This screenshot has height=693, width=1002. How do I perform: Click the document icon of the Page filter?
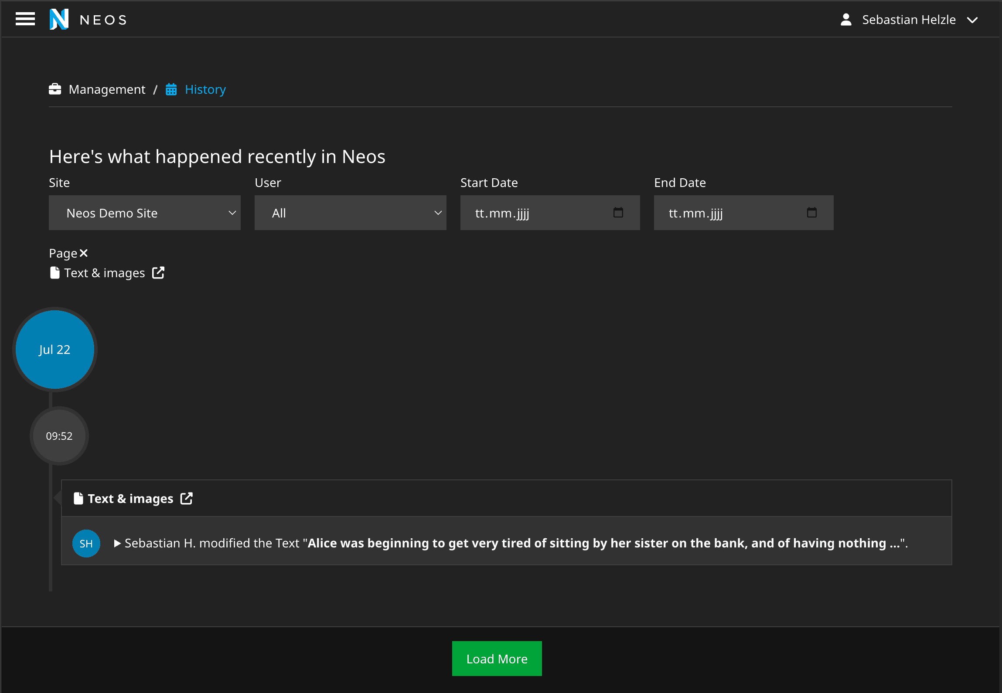(55, 273)
